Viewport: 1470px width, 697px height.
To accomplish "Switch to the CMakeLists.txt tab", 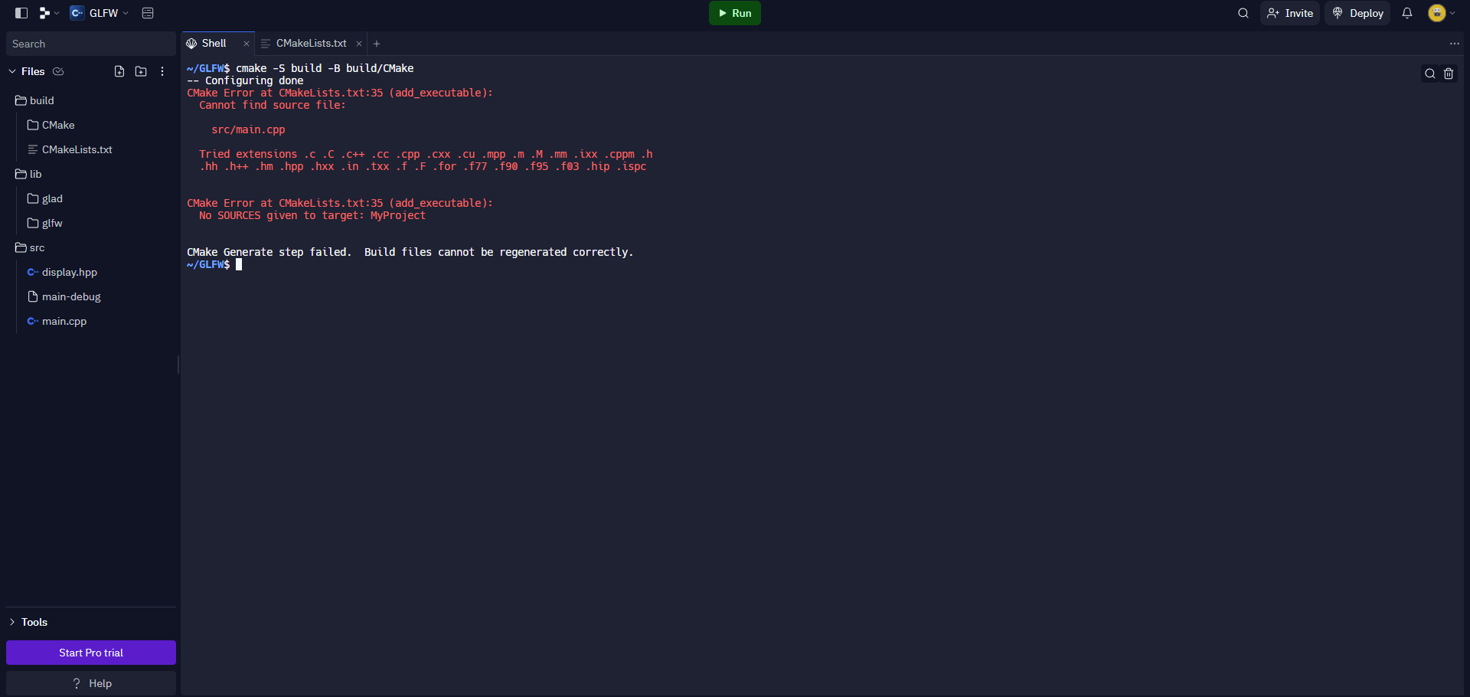I will [x=311, y=44].
